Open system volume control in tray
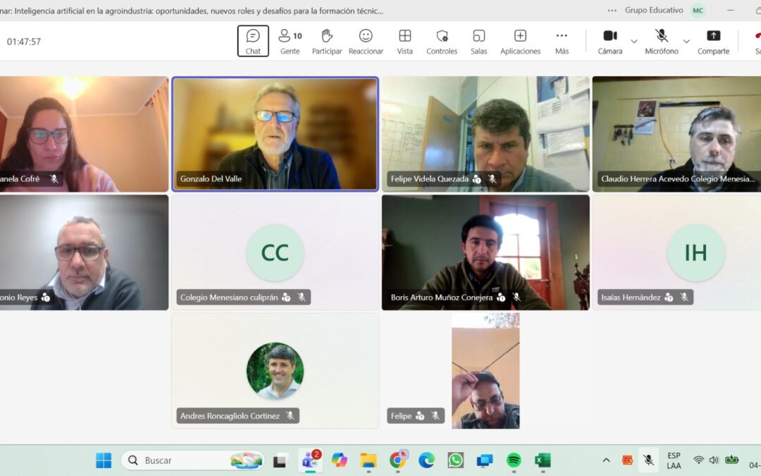Viewport: 761px width, 476px height. 713,460
